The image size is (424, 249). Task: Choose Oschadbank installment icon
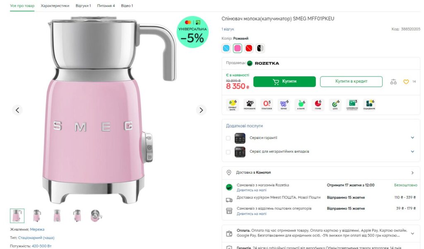click(x=369, y=105)
